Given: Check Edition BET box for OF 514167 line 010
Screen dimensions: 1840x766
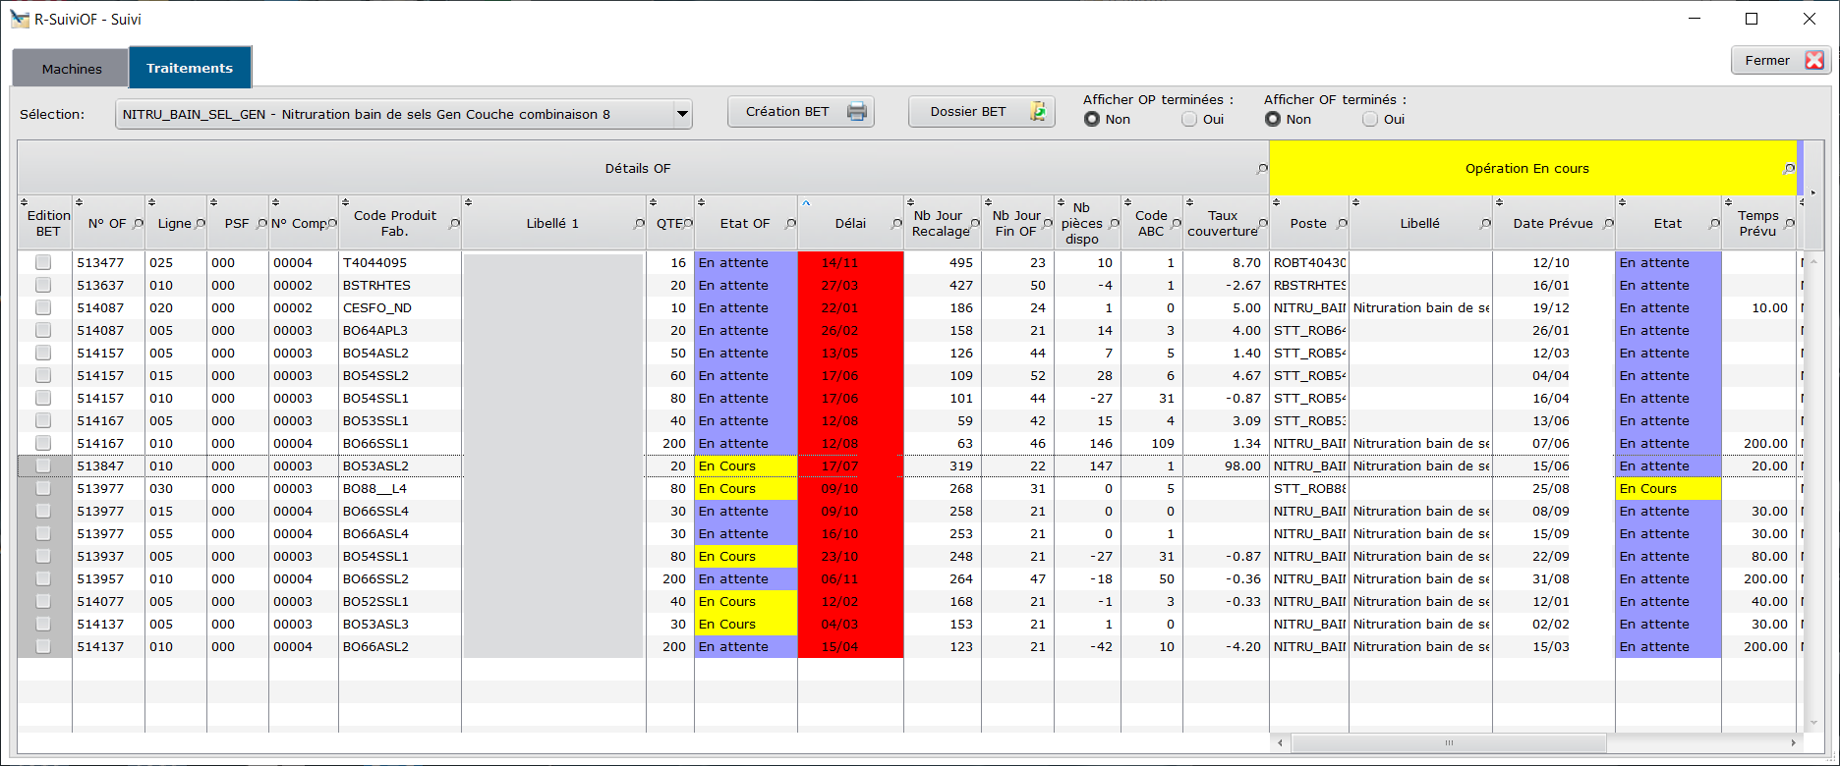Looking at the screenshot, I should [43, 443].
